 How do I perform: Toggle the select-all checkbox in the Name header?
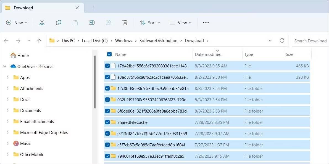pos(109,54)
